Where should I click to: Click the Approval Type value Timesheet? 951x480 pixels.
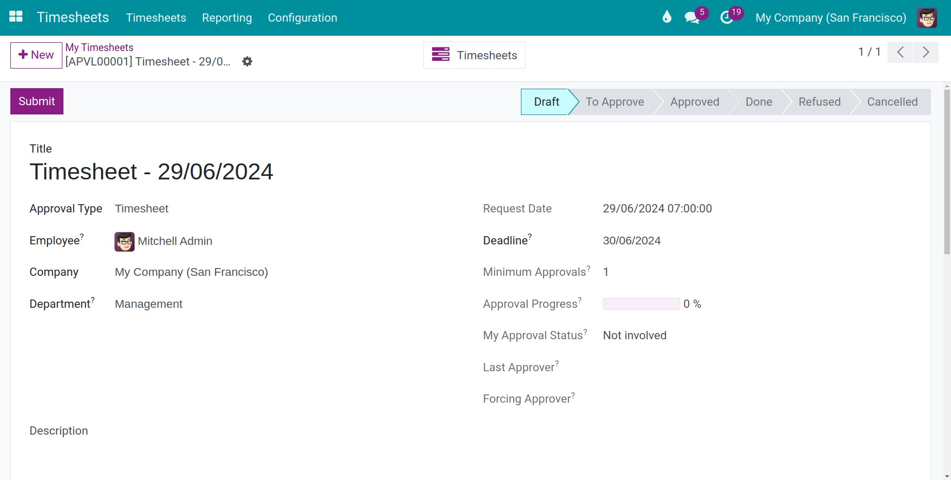click(141, 209)
